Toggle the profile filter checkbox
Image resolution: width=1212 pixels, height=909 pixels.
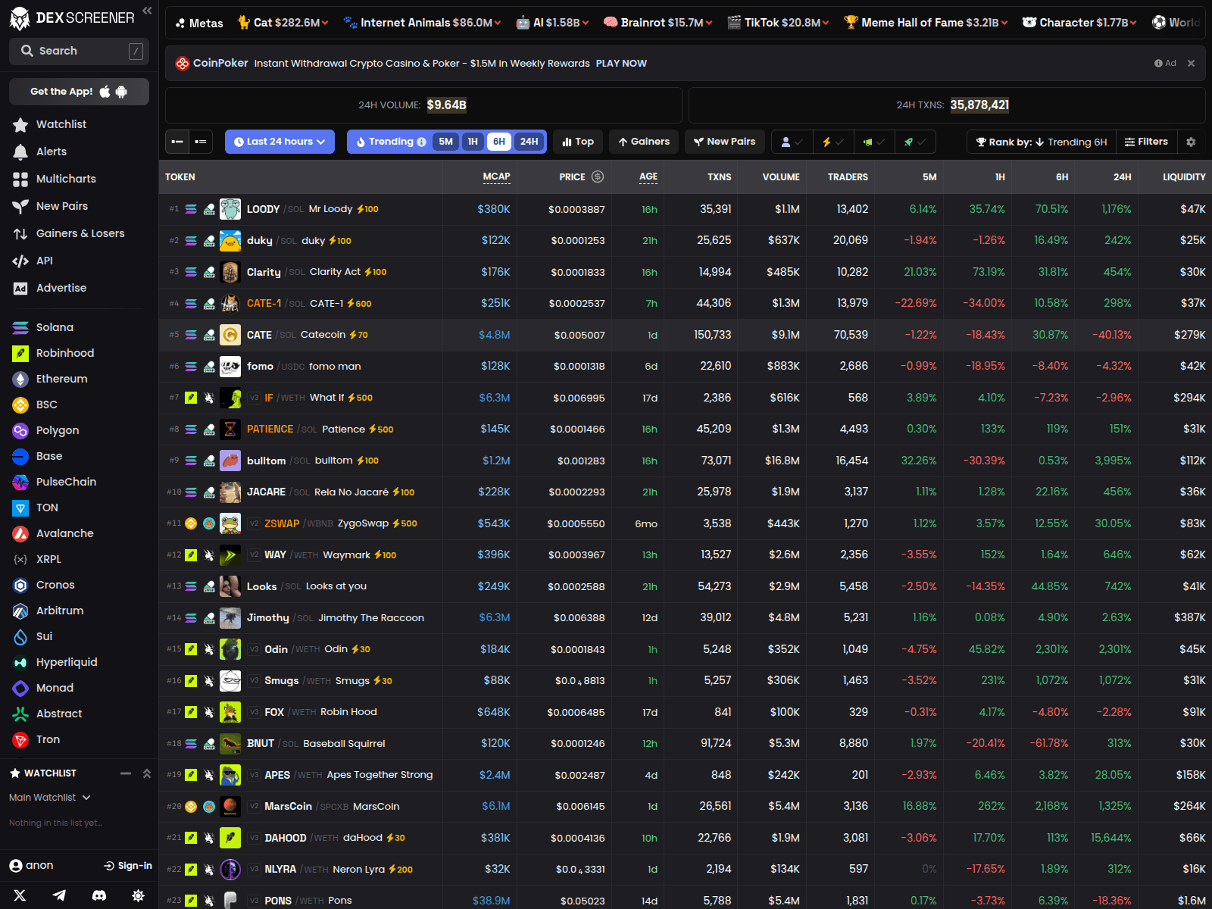click(x=792, y=142)
